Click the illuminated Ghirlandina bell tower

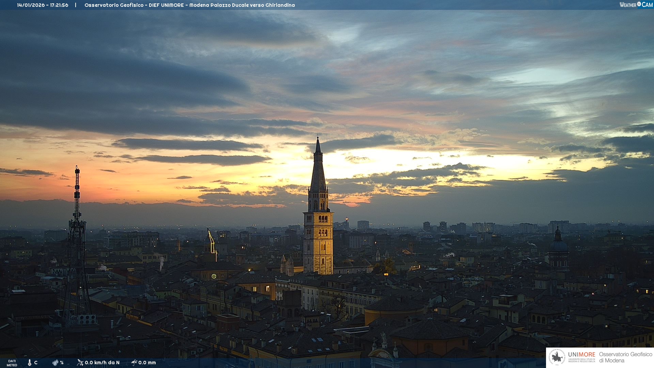click(x=318, y=242)
